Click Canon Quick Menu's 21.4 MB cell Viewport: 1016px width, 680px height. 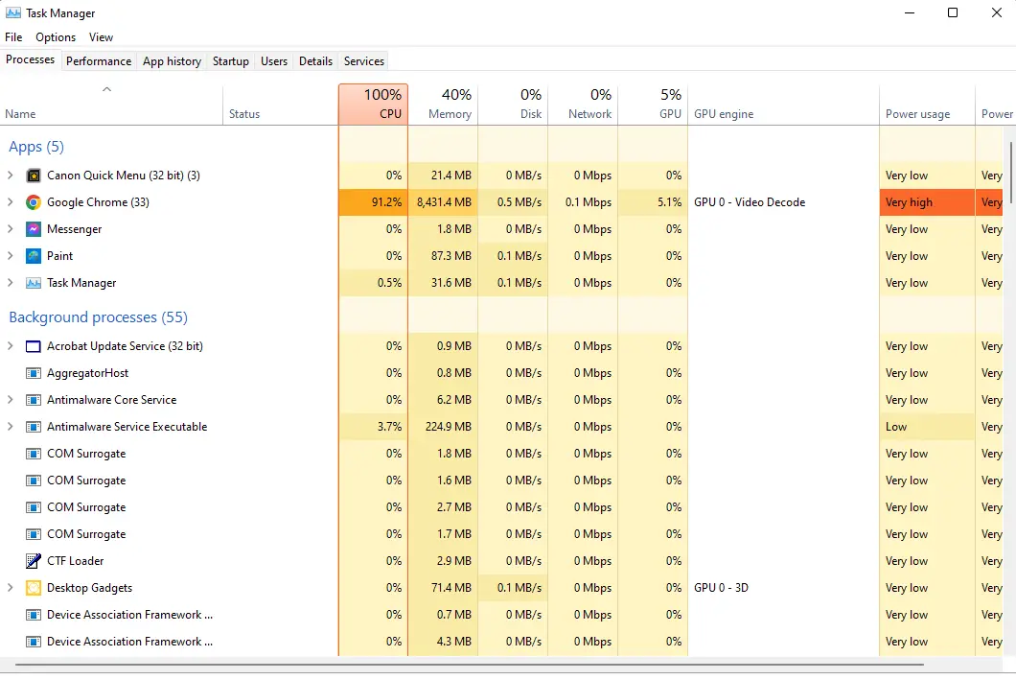point(443,175)
